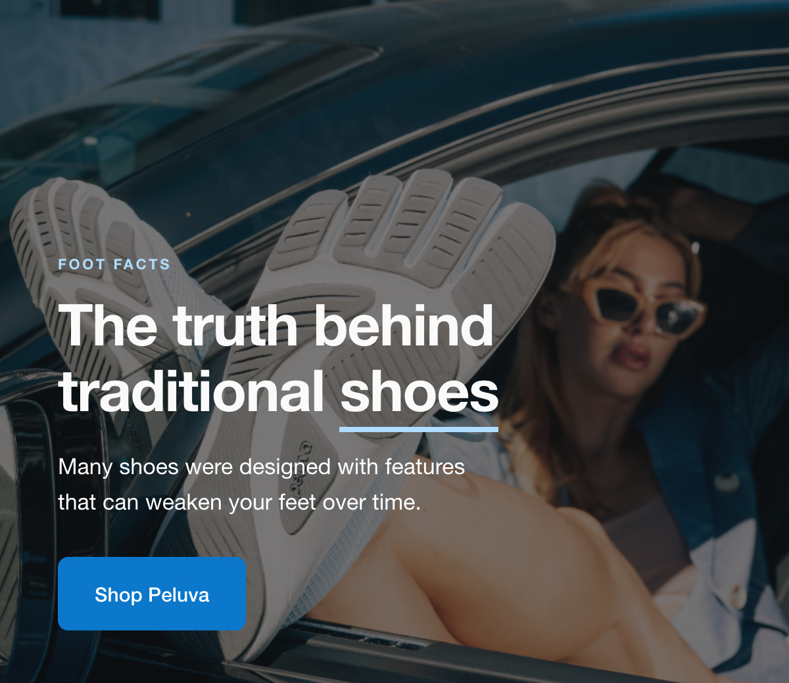Select the FOOT FACTS label text
The height and width of the screenshot is (683, 789).
coord(114,265)
